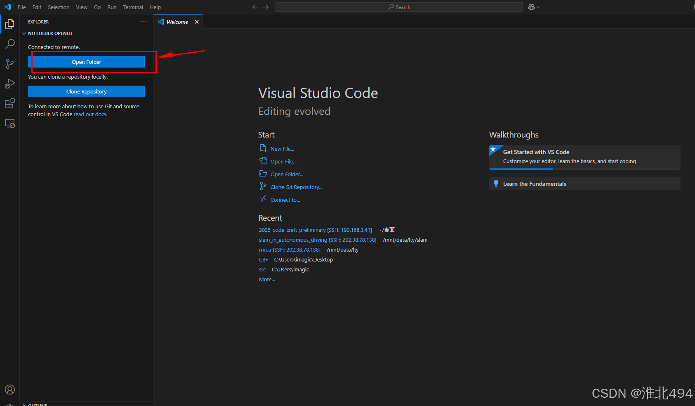The image size is (695, 406).
Task: Go back with the left arrow
Action: point(255,7)
